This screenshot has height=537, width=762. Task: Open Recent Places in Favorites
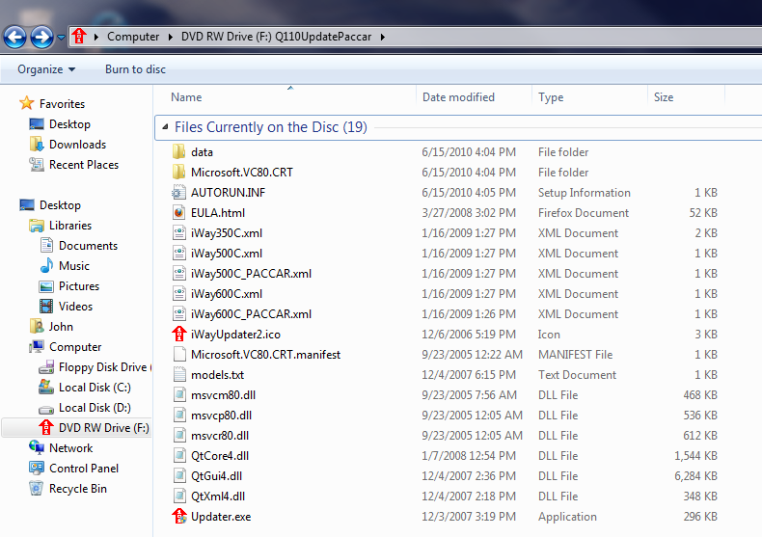tap(84, 165)
